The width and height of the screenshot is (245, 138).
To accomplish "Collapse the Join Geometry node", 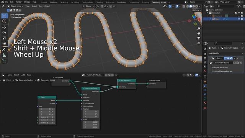I will 119,80.
